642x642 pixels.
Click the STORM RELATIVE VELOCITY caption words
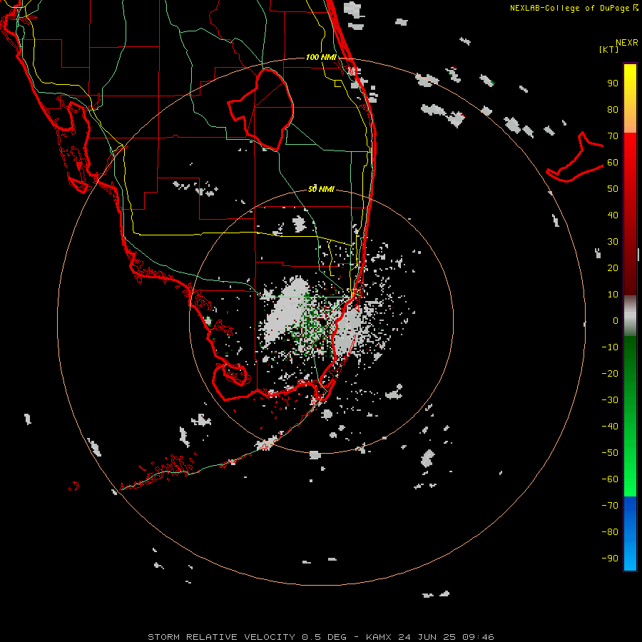(x=221, y=637)
